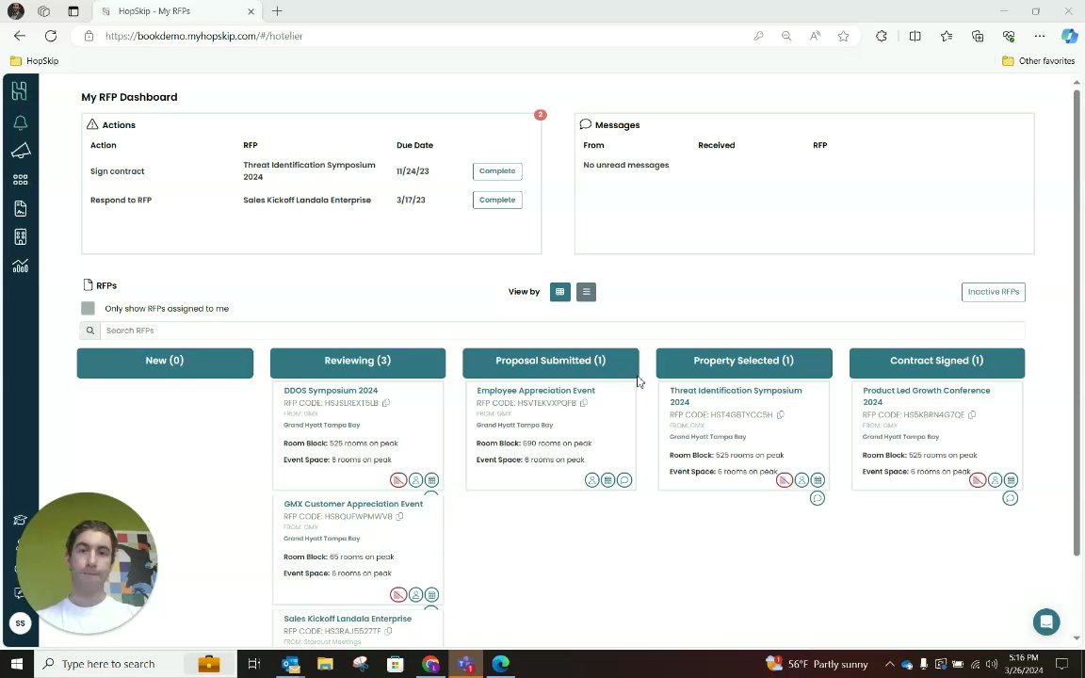This screenshot has height=678, width=1085.
Task: Click calendar icon on Employee Appreciation card
Action: point(607,479)
